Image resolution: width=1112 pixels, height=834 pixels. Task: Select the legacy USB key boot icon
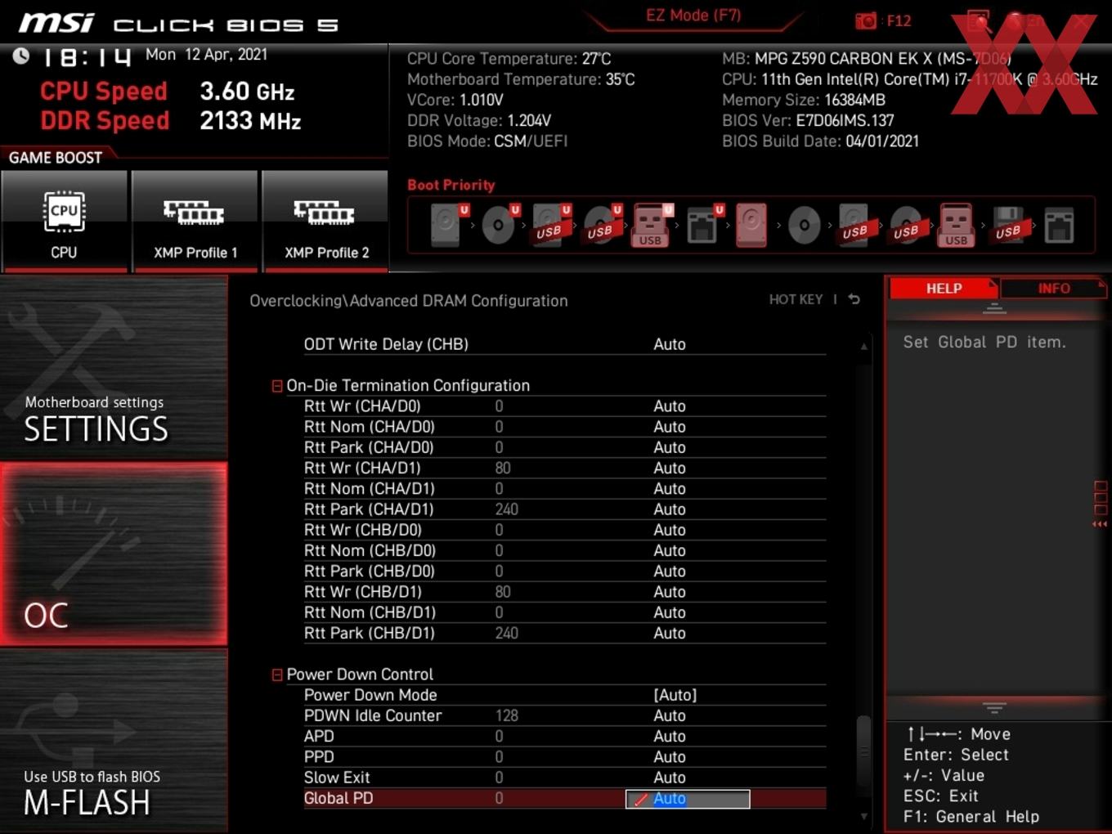click(957, 225)
